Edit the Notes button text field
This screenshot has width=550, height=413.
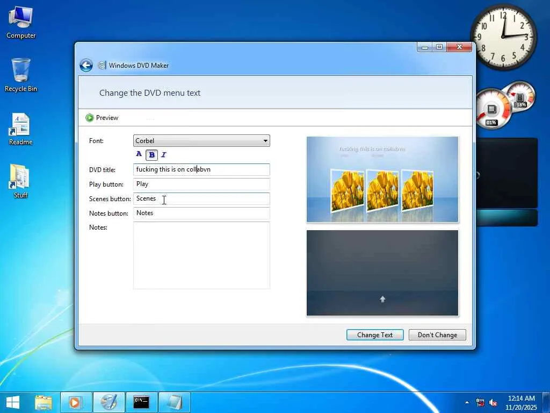tap(201, 213)
